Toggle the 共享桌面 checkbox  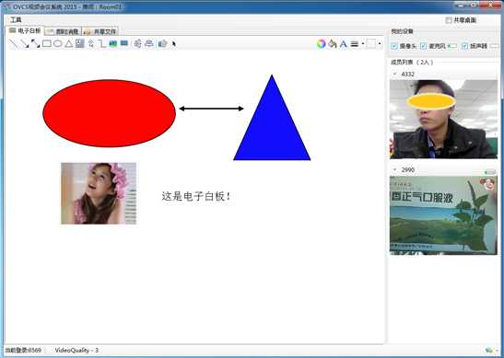449,20
